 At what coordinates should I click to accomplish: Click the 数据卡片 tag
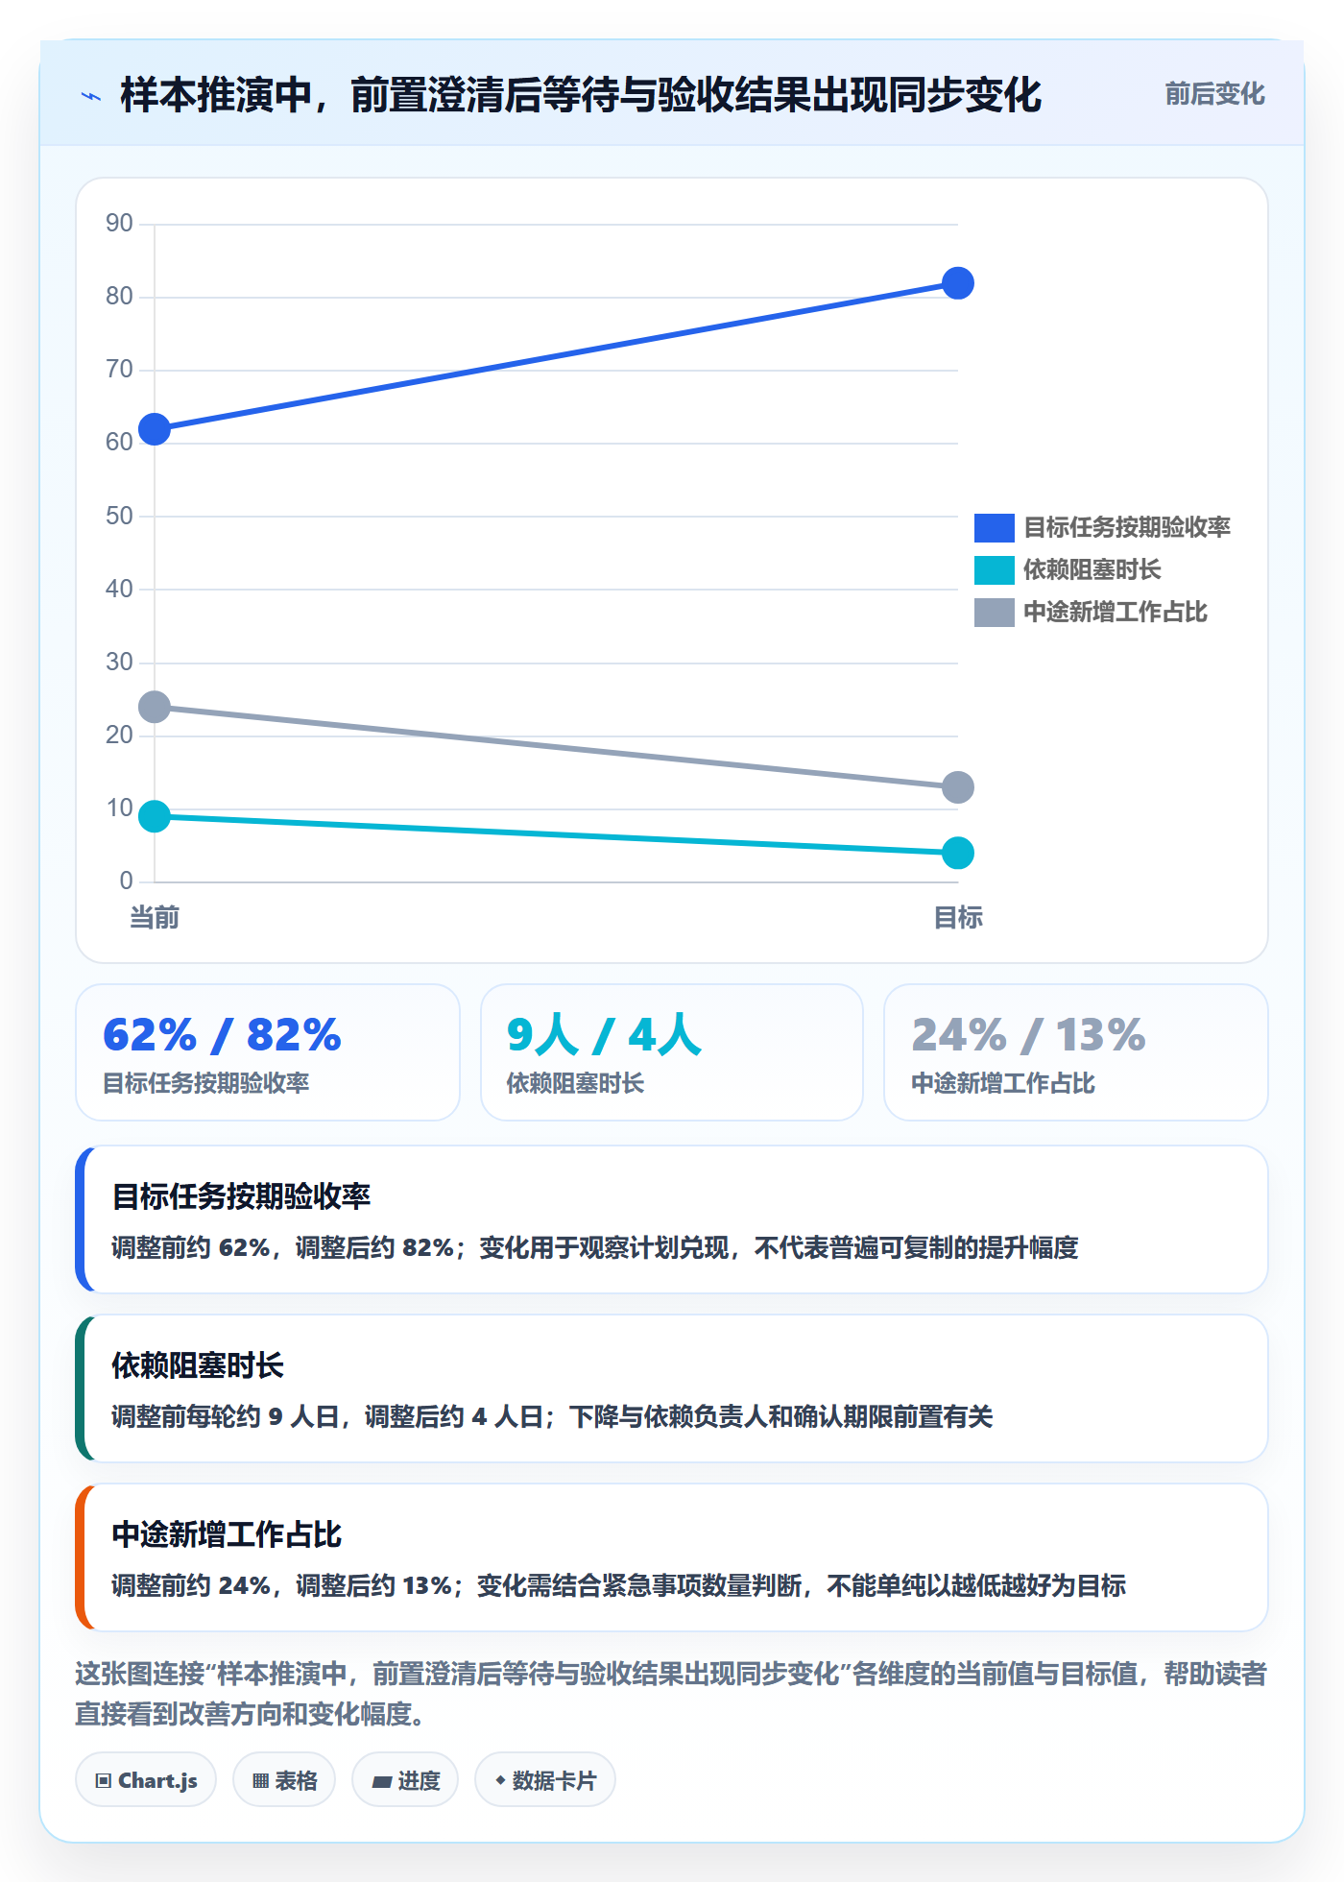pyautogui.click(x=545, y=1780)
